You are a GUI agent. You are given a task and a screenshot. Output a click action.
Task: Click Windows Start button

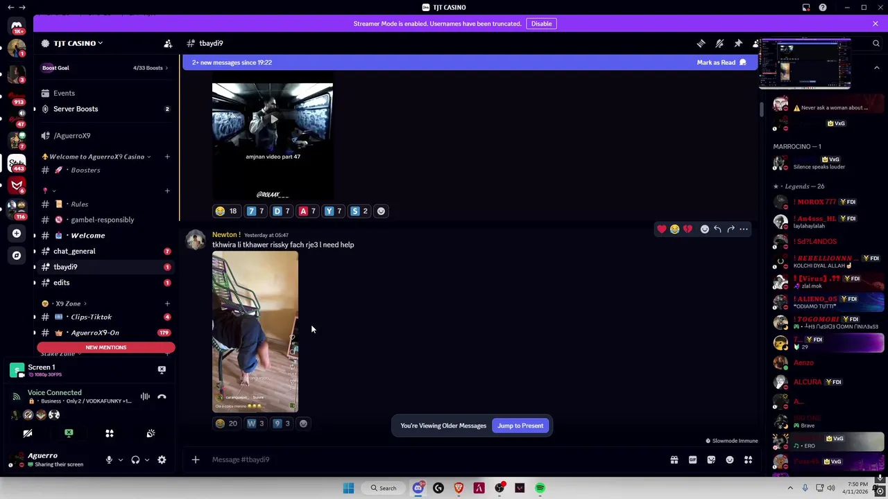click(348, 488)
